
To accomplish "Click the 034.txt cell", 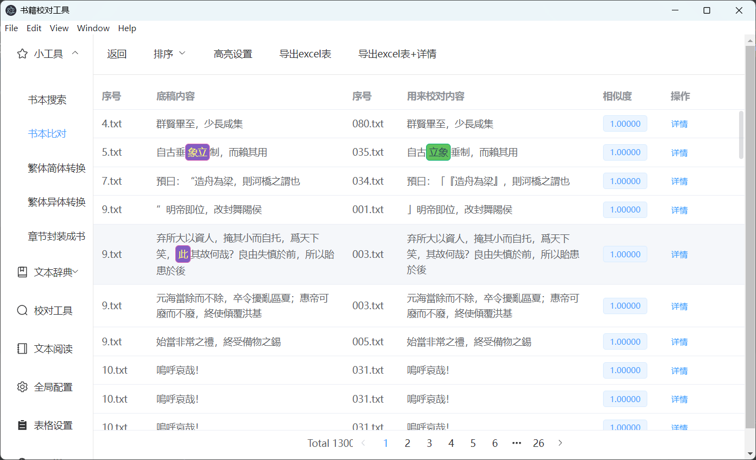I will [368, 181].
